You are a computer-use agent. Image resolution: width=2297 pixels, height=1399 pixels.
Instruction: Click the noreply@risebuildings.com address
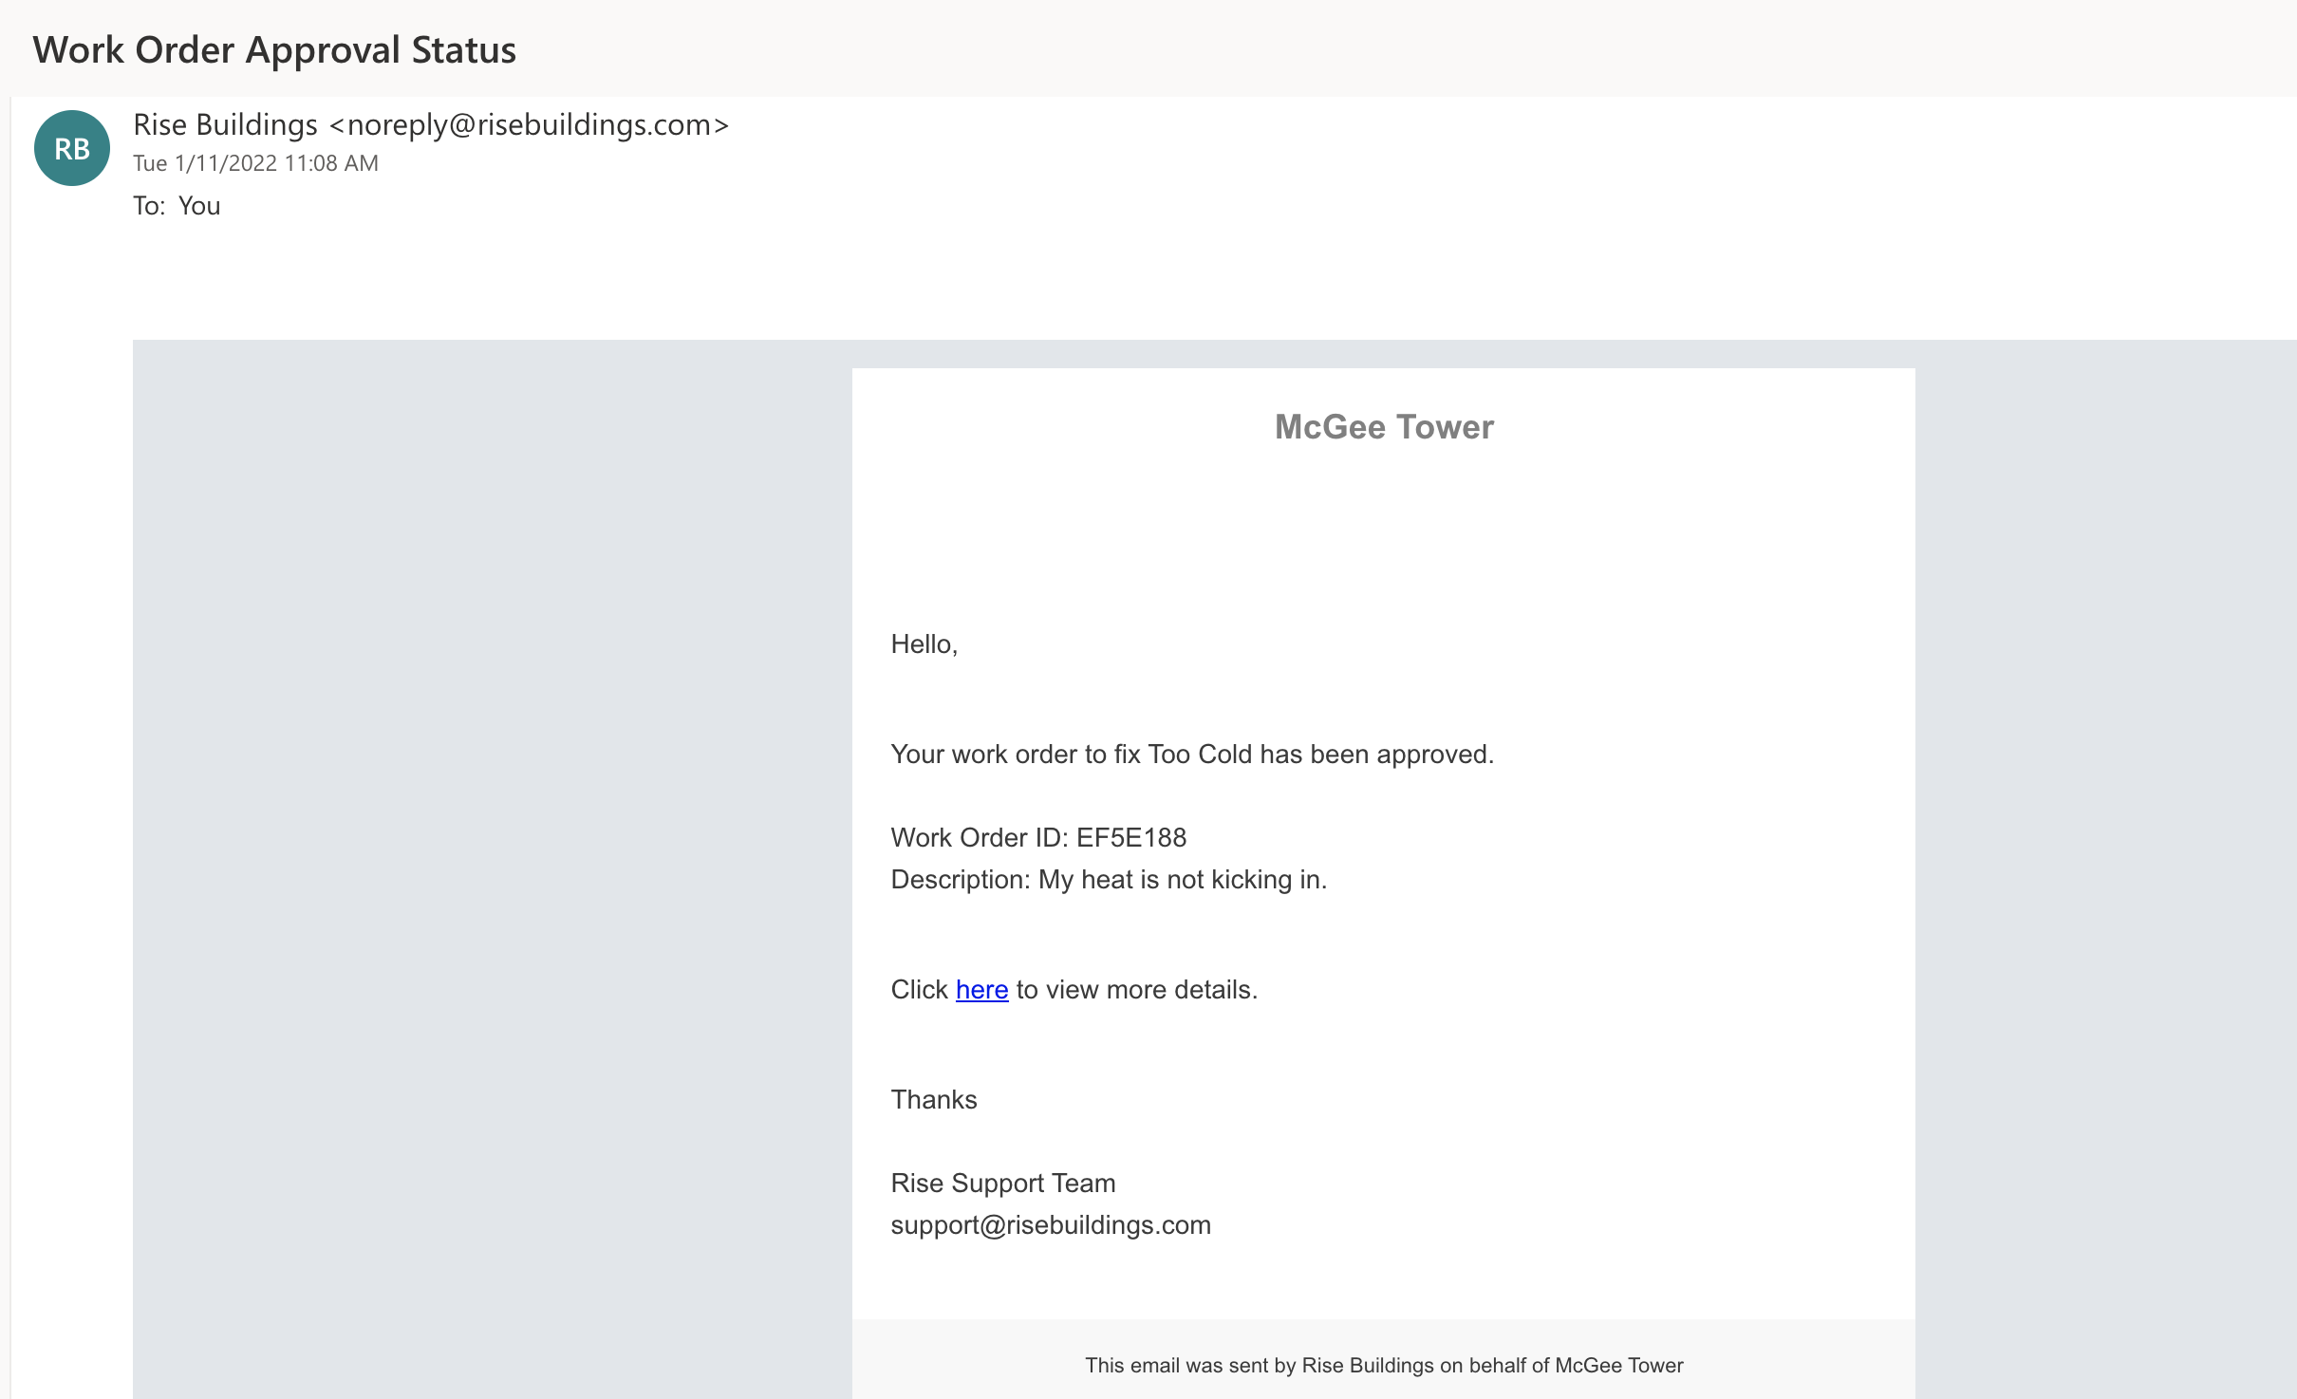click(529, 124)
